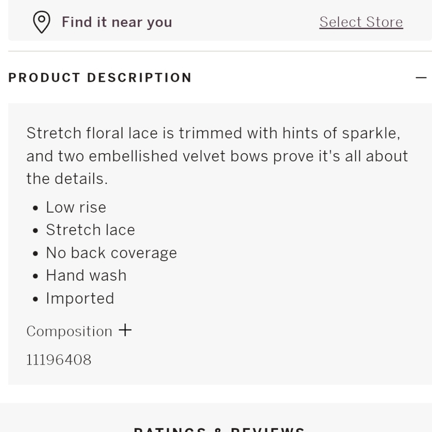
Task: Click the Low rise bullet item
Action: (76, 207)
